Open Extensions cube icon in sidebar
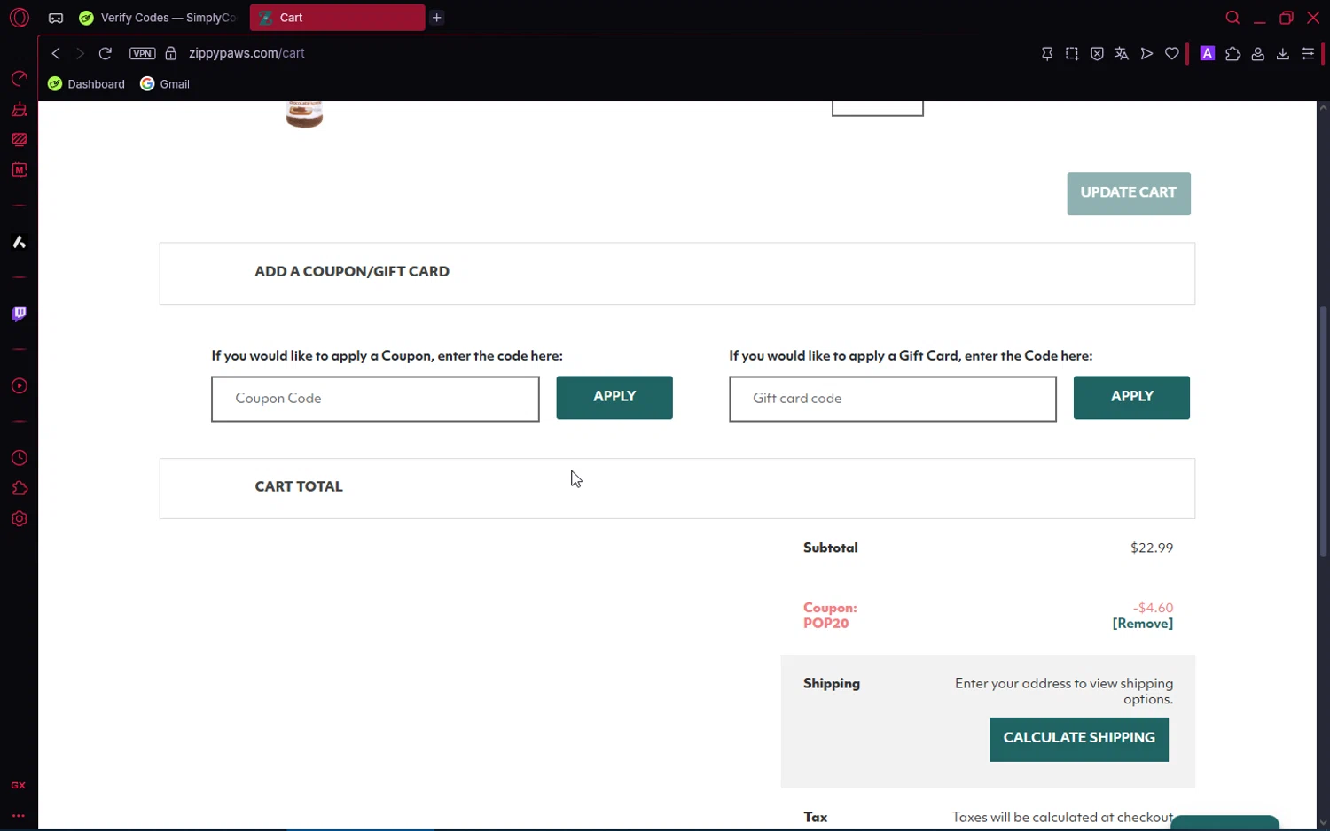 click(19, 488)
